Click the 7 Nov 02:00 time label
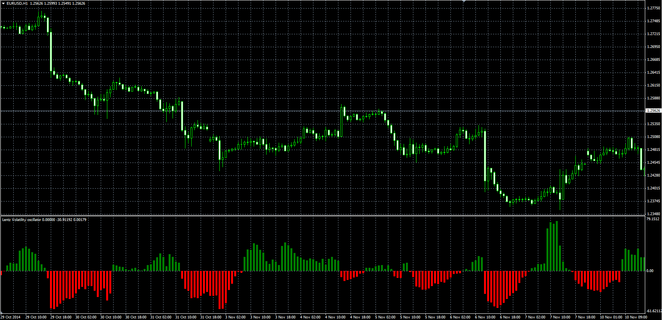Viewport: 662px width, 320px height. pos(535,317)
